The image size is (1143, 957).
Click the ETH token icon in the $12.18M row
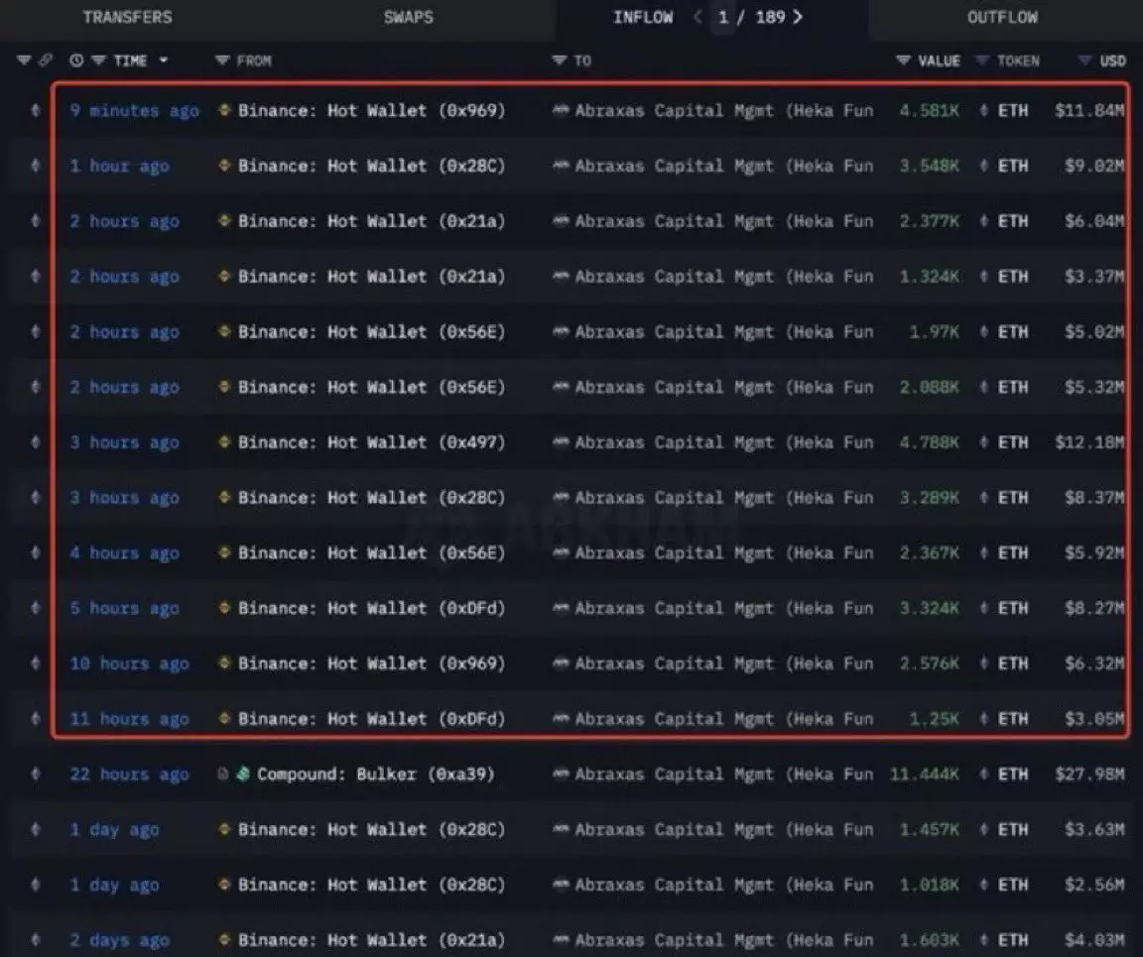click(984, 442)
